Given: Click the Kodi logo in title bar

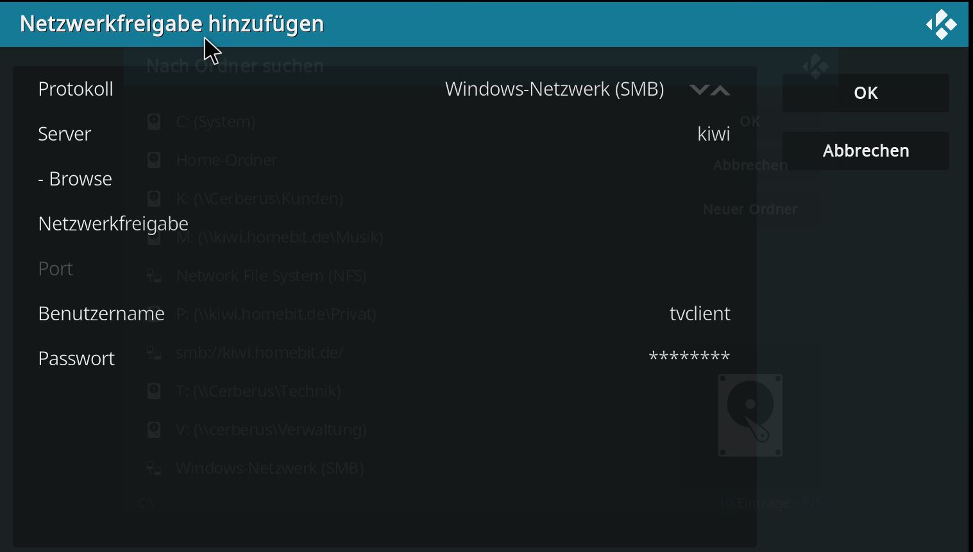Looking at the screenshot, I should (x=941, y=24).
